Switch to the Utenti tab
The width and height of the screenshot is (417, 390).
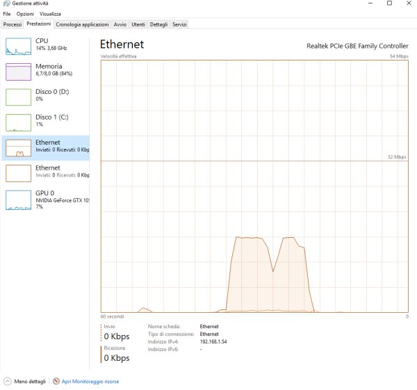tap(138, 25)
